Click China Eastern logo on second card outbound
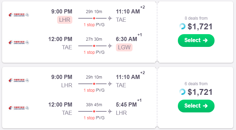236x130 pixels. [x=19, y=81]
